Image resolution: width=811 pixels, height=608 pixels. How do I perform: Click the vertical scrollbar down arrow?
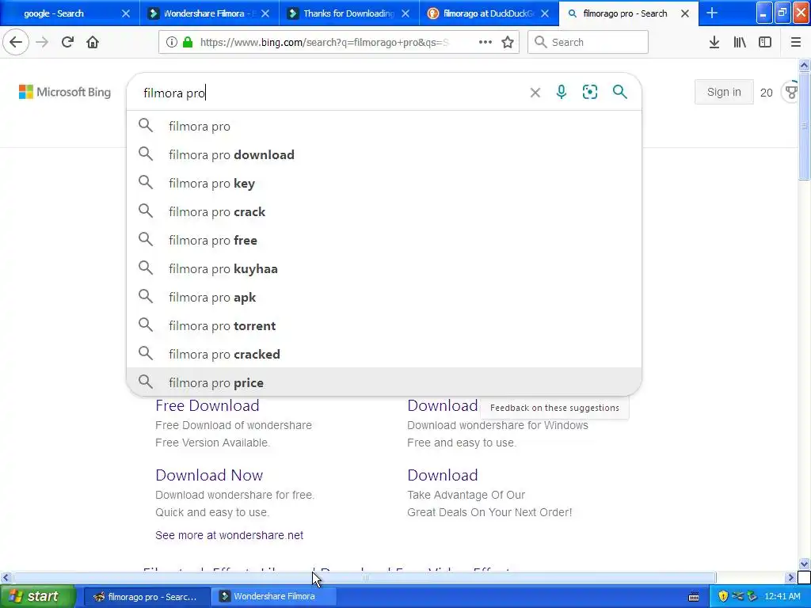[x=804, y=564]
